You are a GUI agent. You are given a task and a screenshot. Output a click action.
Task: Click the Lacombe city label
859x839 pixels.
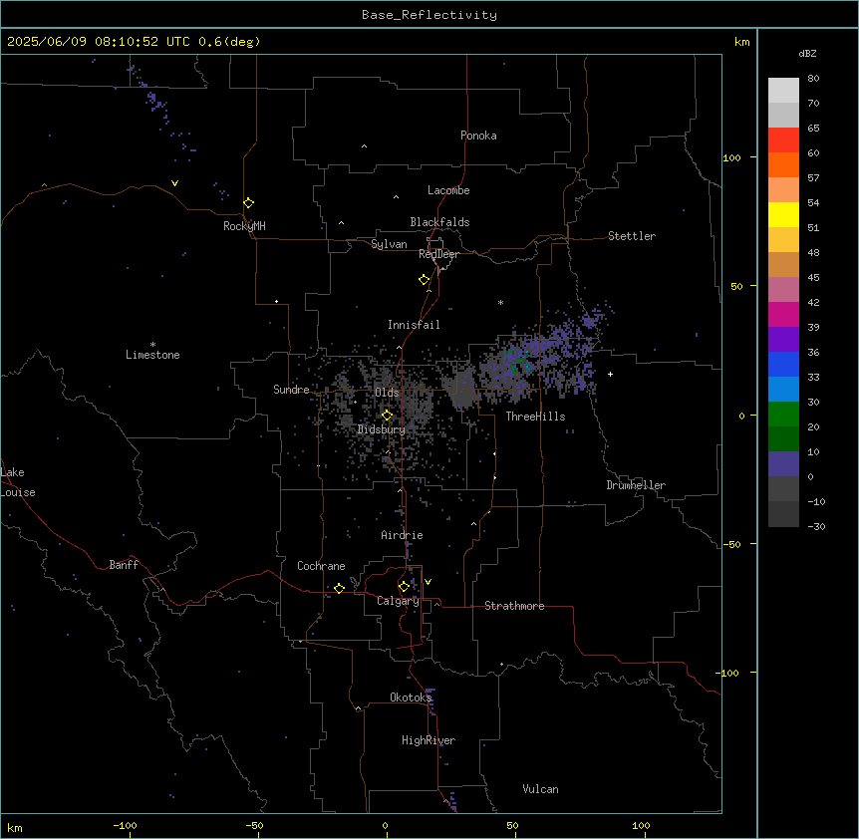[x=448, y=190]
